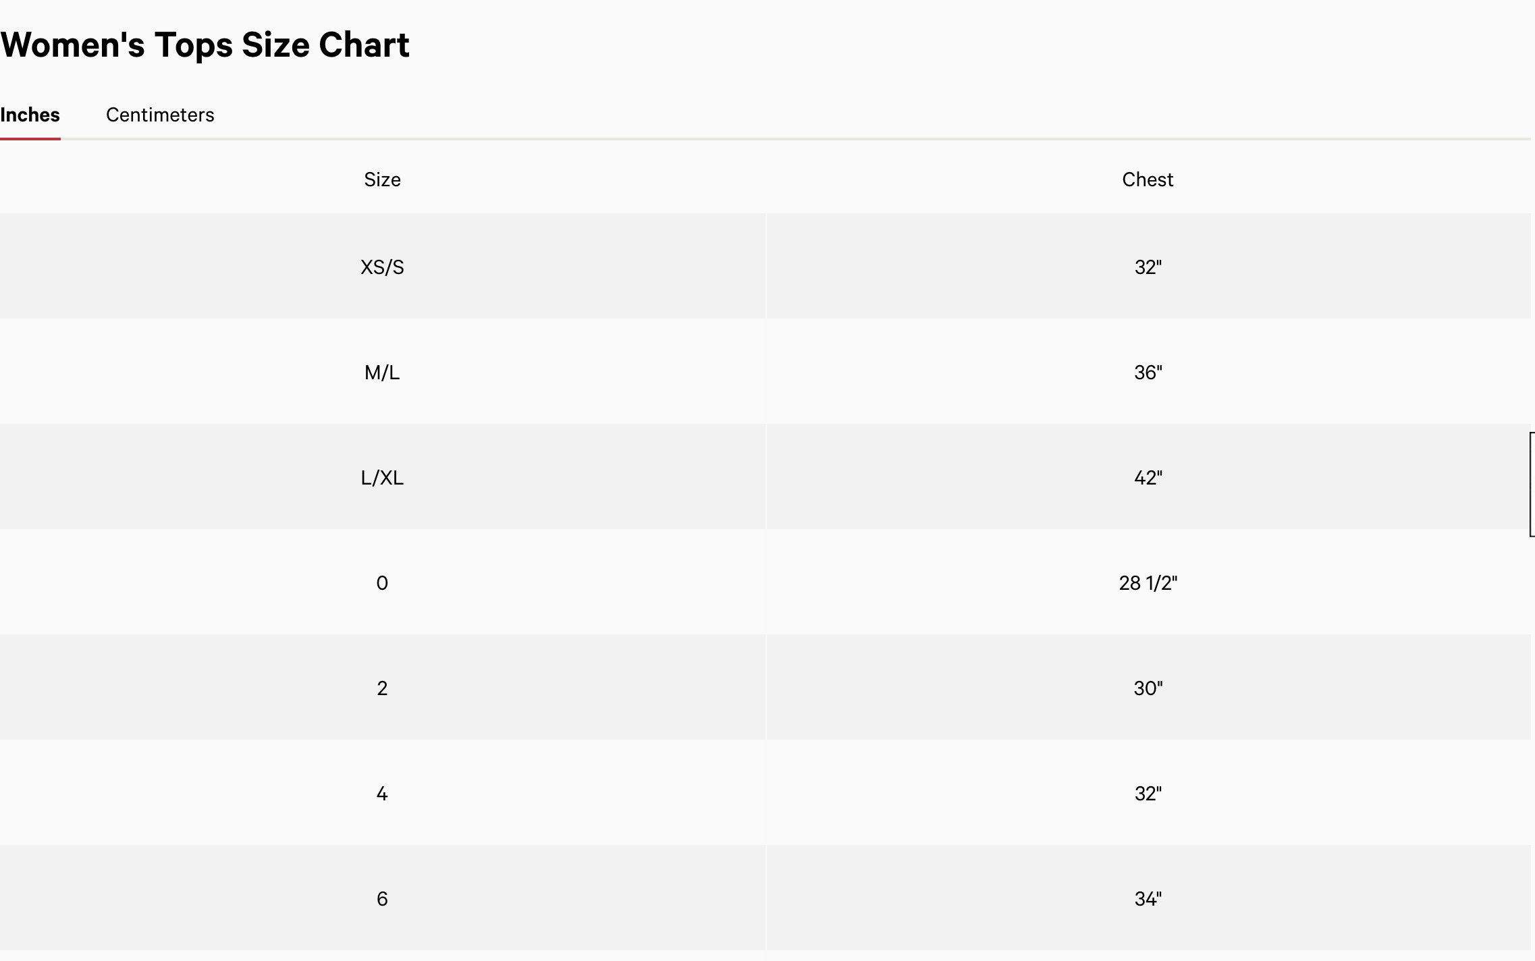Click the 42" chest measurement
The width and height of the screenshot is (1535, 961).
tap(1148, 478)
